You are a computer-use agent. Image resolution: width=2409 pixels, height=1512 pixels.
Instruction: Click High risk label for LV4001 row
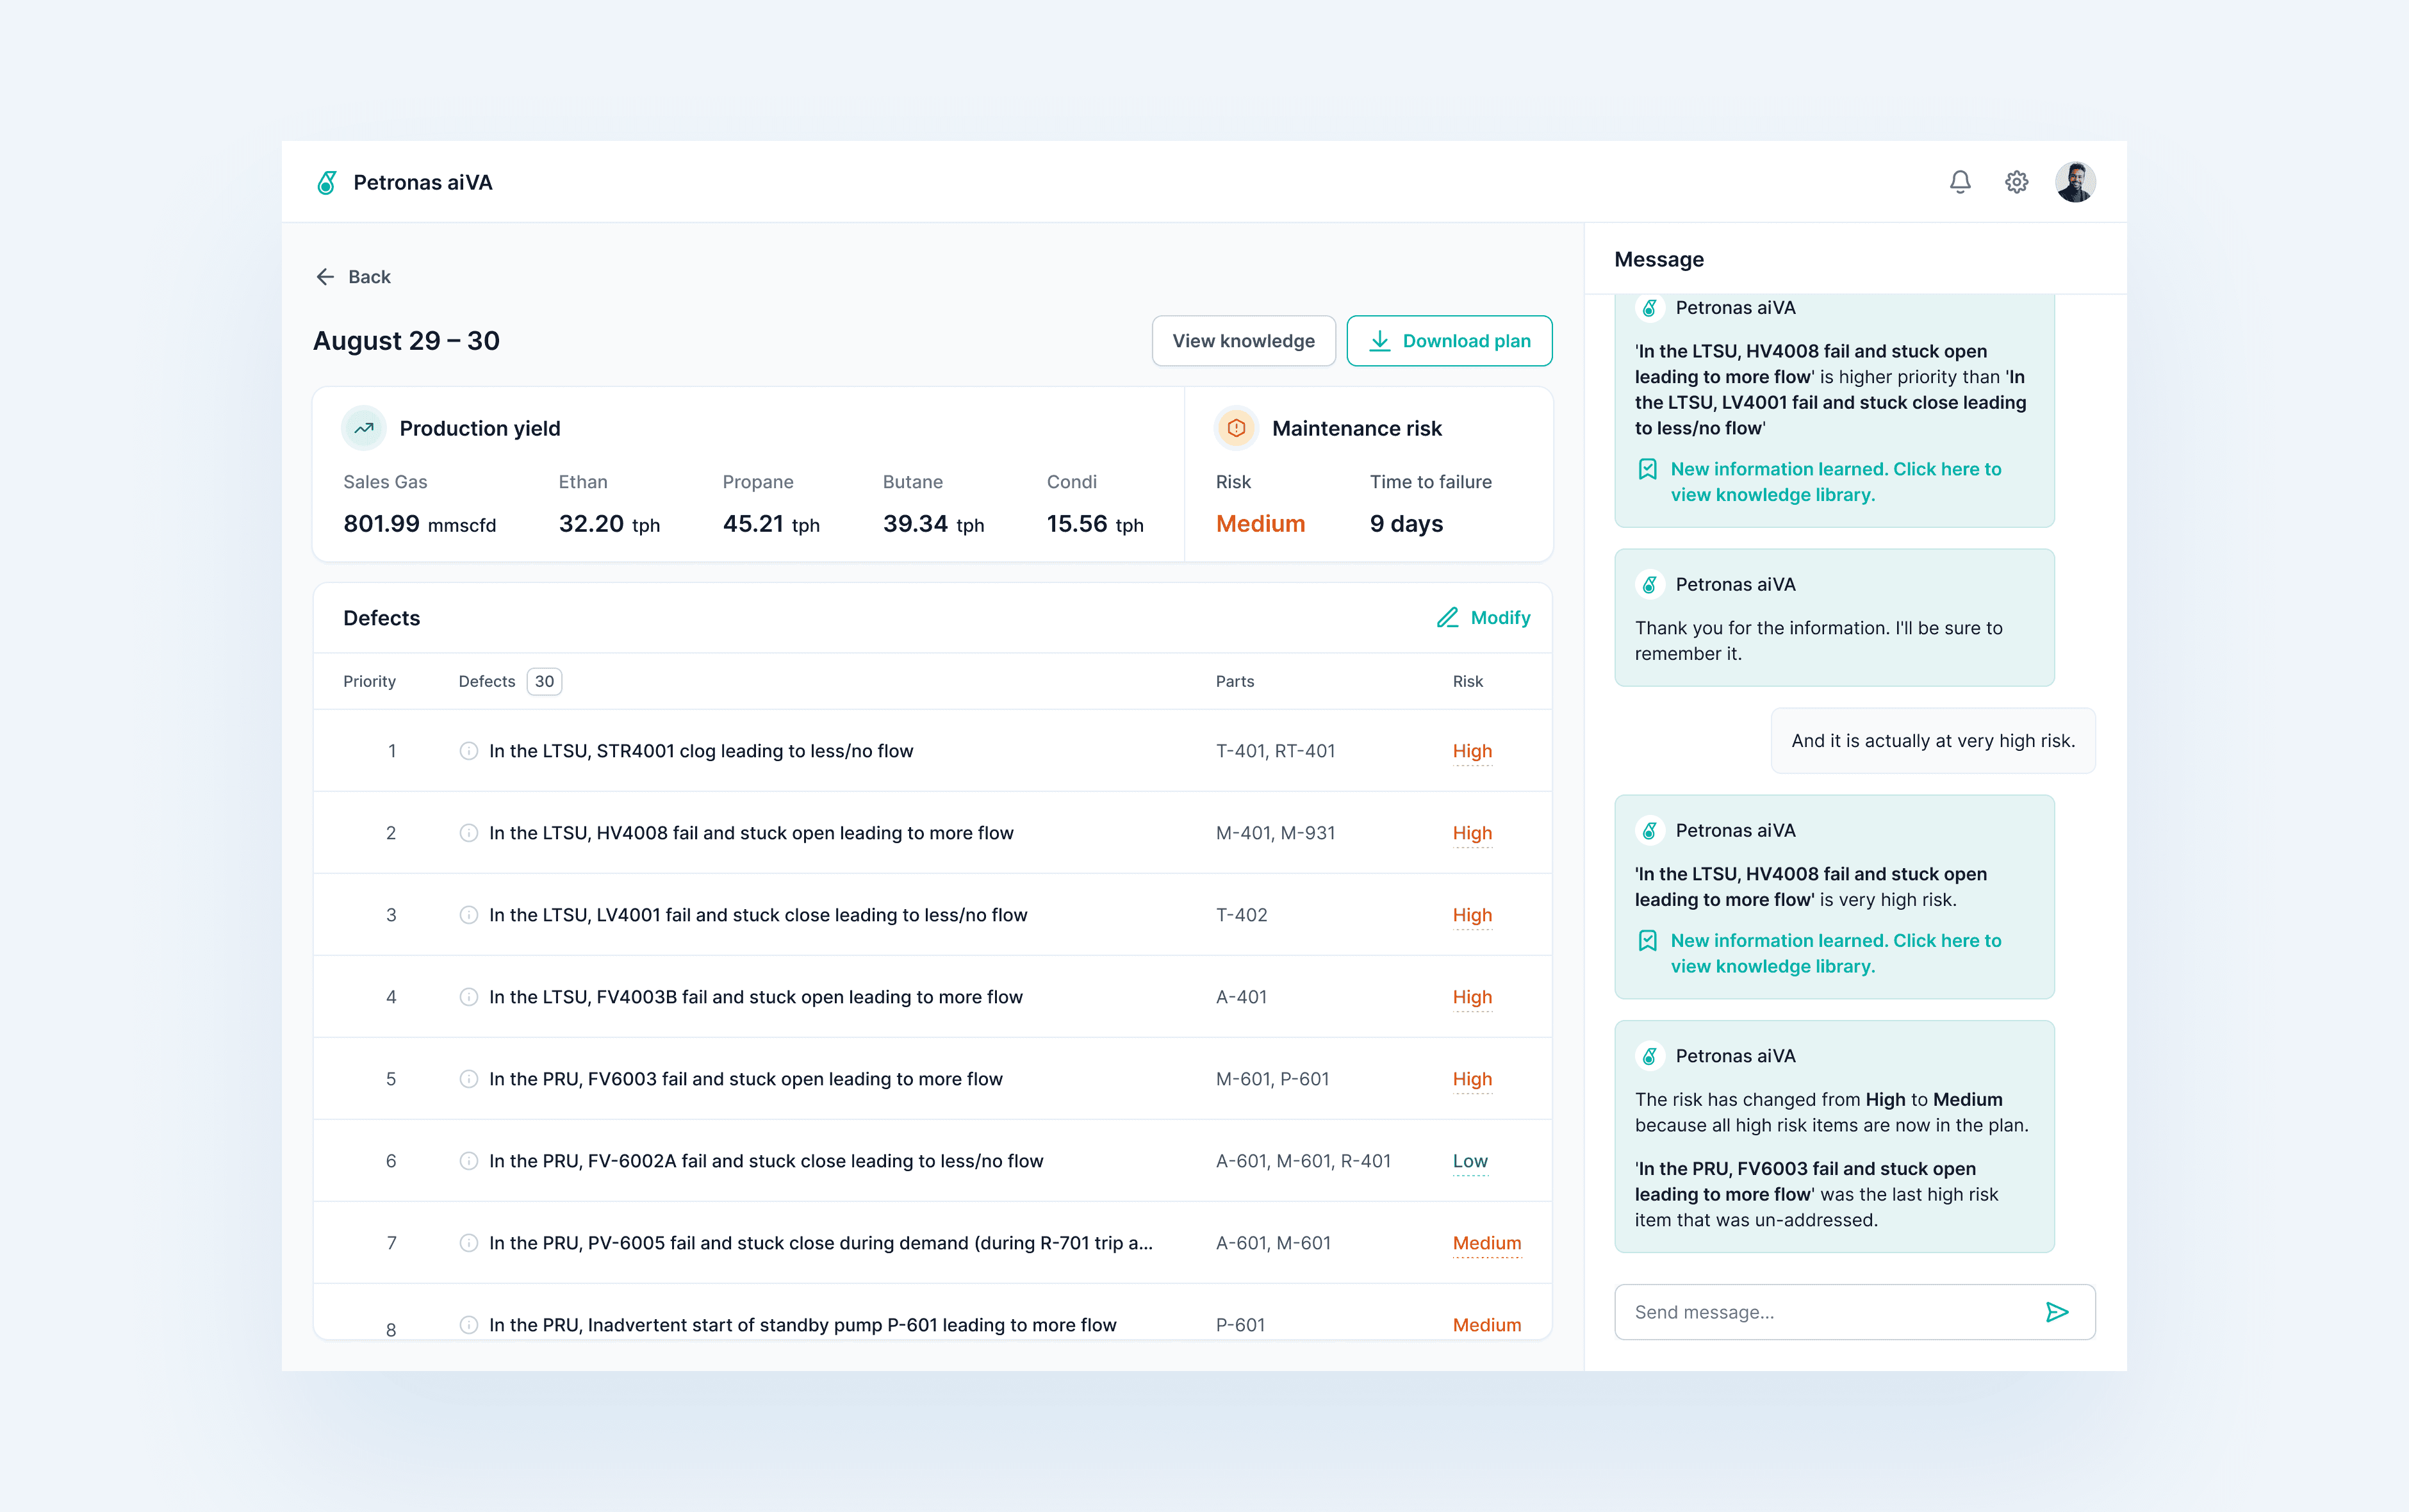(x=1472, y=915)
